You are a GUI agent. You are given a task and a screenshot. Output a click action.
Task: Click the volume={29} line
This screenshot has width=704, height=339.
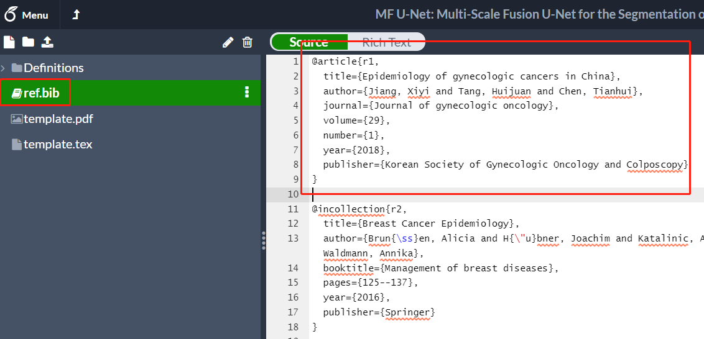click(x=357, y=120)
